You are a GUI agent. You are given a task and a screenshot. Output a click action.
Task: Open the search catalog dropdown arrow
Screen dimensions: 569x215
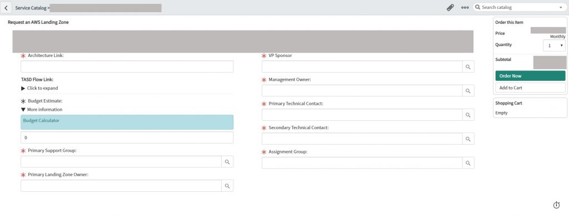point(561,7)
